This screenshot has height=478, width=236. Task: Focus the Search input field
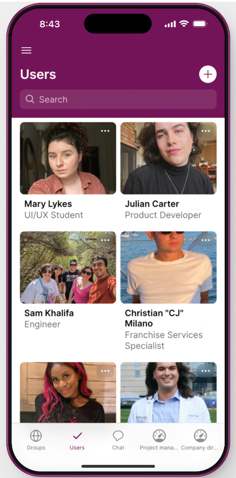tap(118, 99)
